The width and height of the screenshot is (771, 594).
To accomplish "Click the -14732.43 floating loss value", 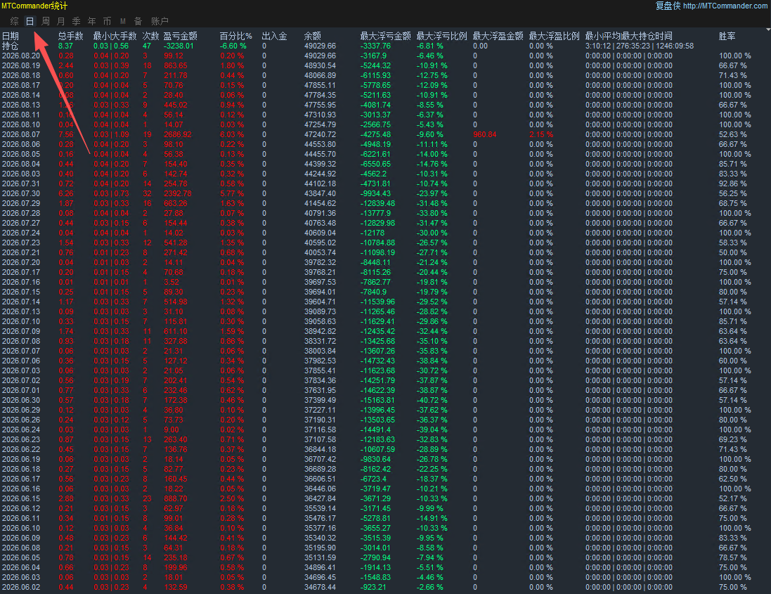I will (377, 361).
